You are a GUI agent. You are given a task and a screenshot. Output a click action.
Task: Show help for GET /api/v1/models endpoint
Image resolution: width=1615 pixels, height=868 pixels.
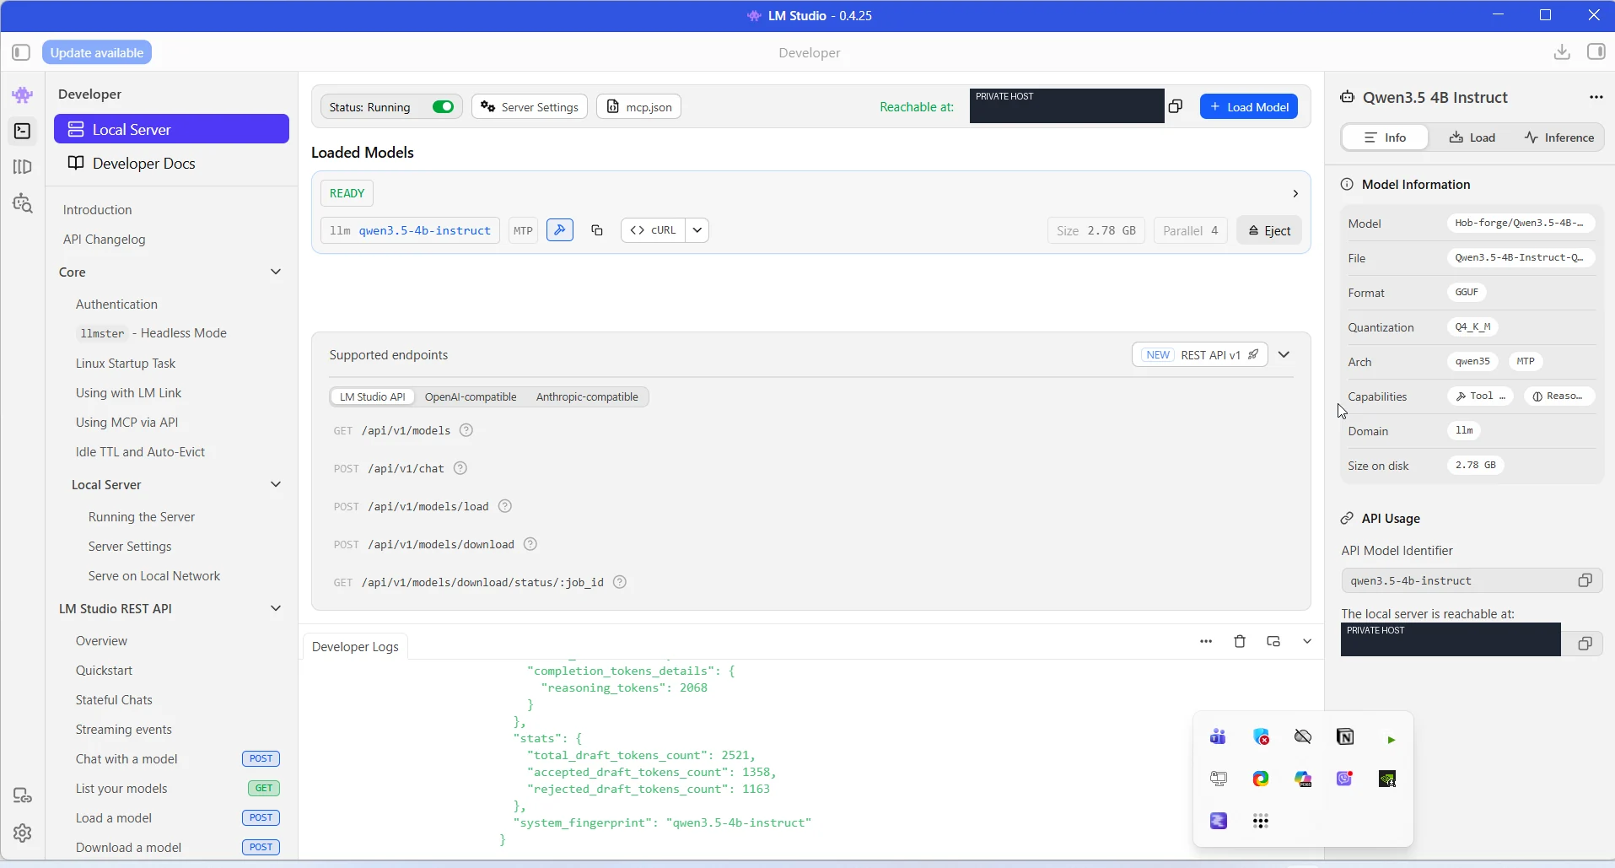[466, 430]
